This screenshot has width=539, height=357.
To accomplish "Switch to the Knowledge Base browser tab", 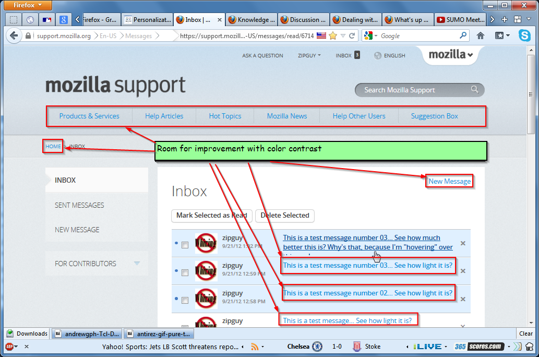I will [x=250, y=20].
